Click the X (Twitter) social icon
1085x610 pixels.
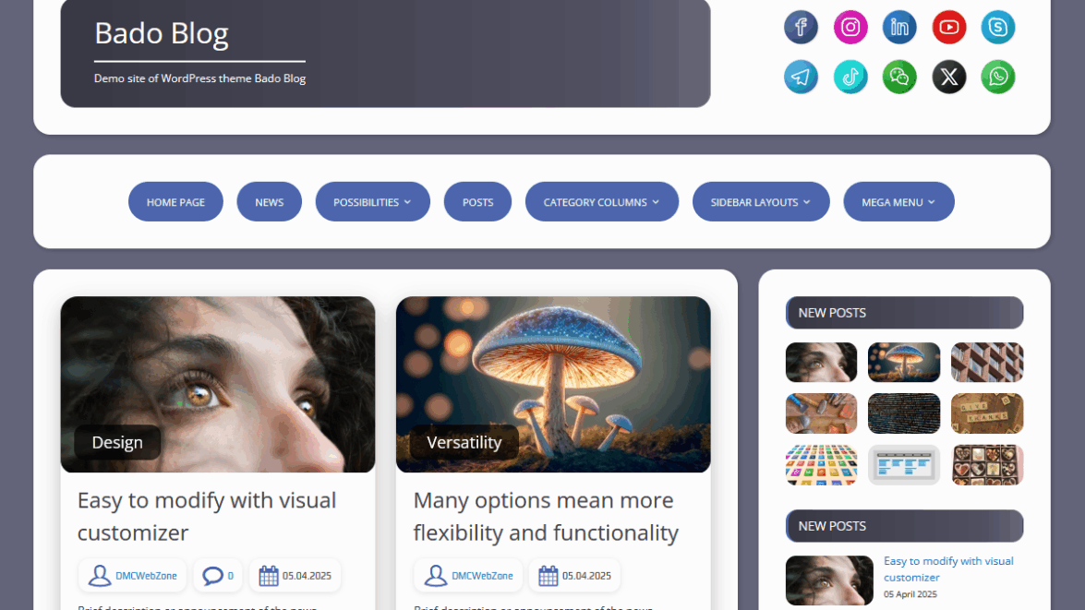click(x=948, y=77)
